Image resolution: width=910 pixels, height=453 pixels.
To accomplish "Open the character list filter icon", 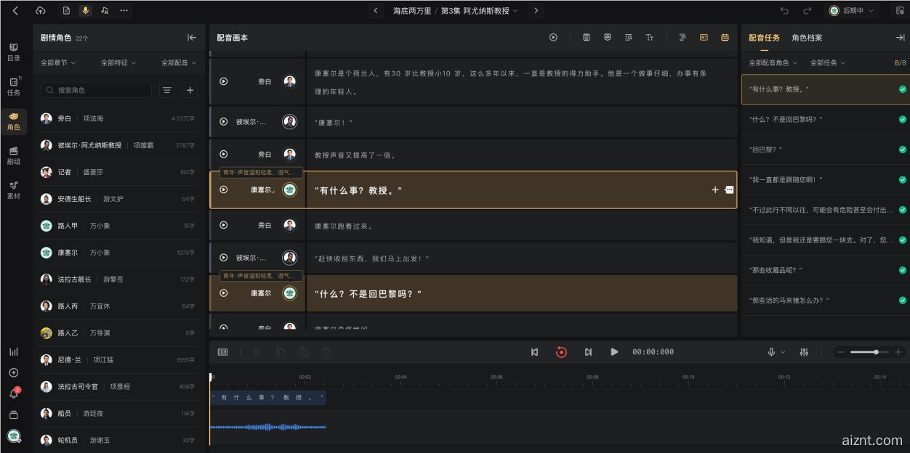I will click(x=167, y=90).
